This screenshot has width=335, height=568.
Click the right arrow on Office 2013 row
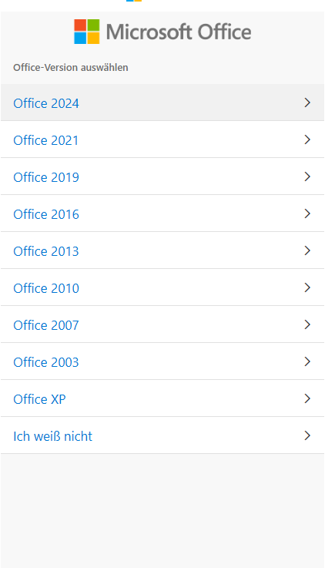click(x=307, y=250)
